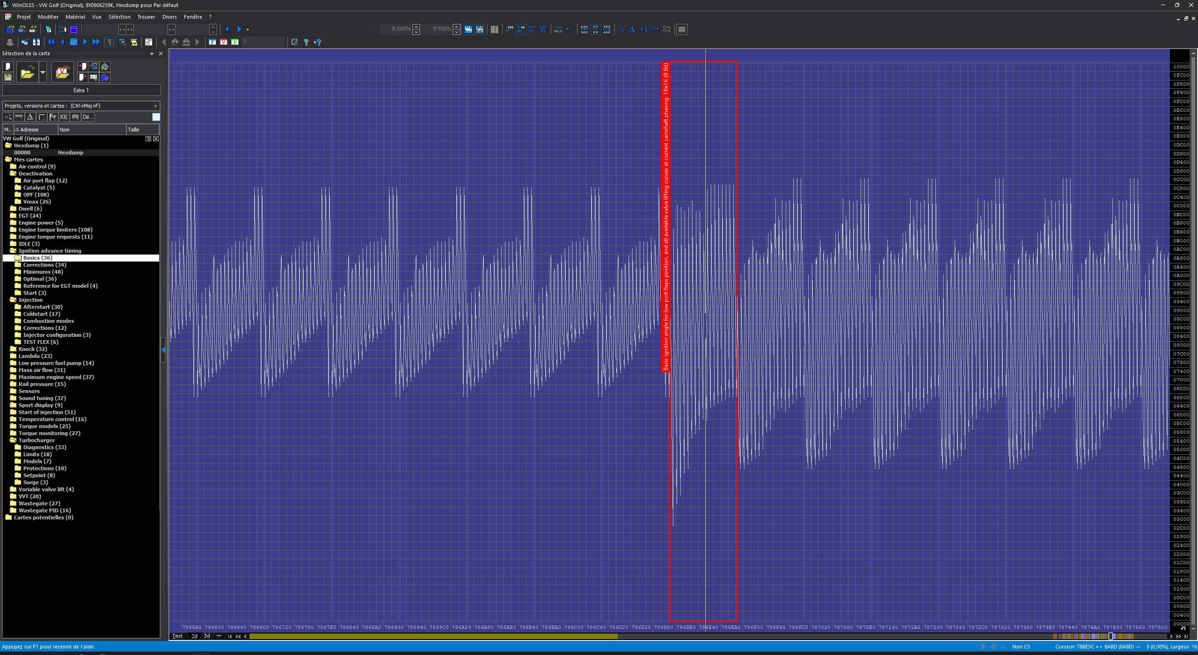Viewport: 1198px width, 655px height.
Task: Enable Float value display mode
Action: coord(543,29)
